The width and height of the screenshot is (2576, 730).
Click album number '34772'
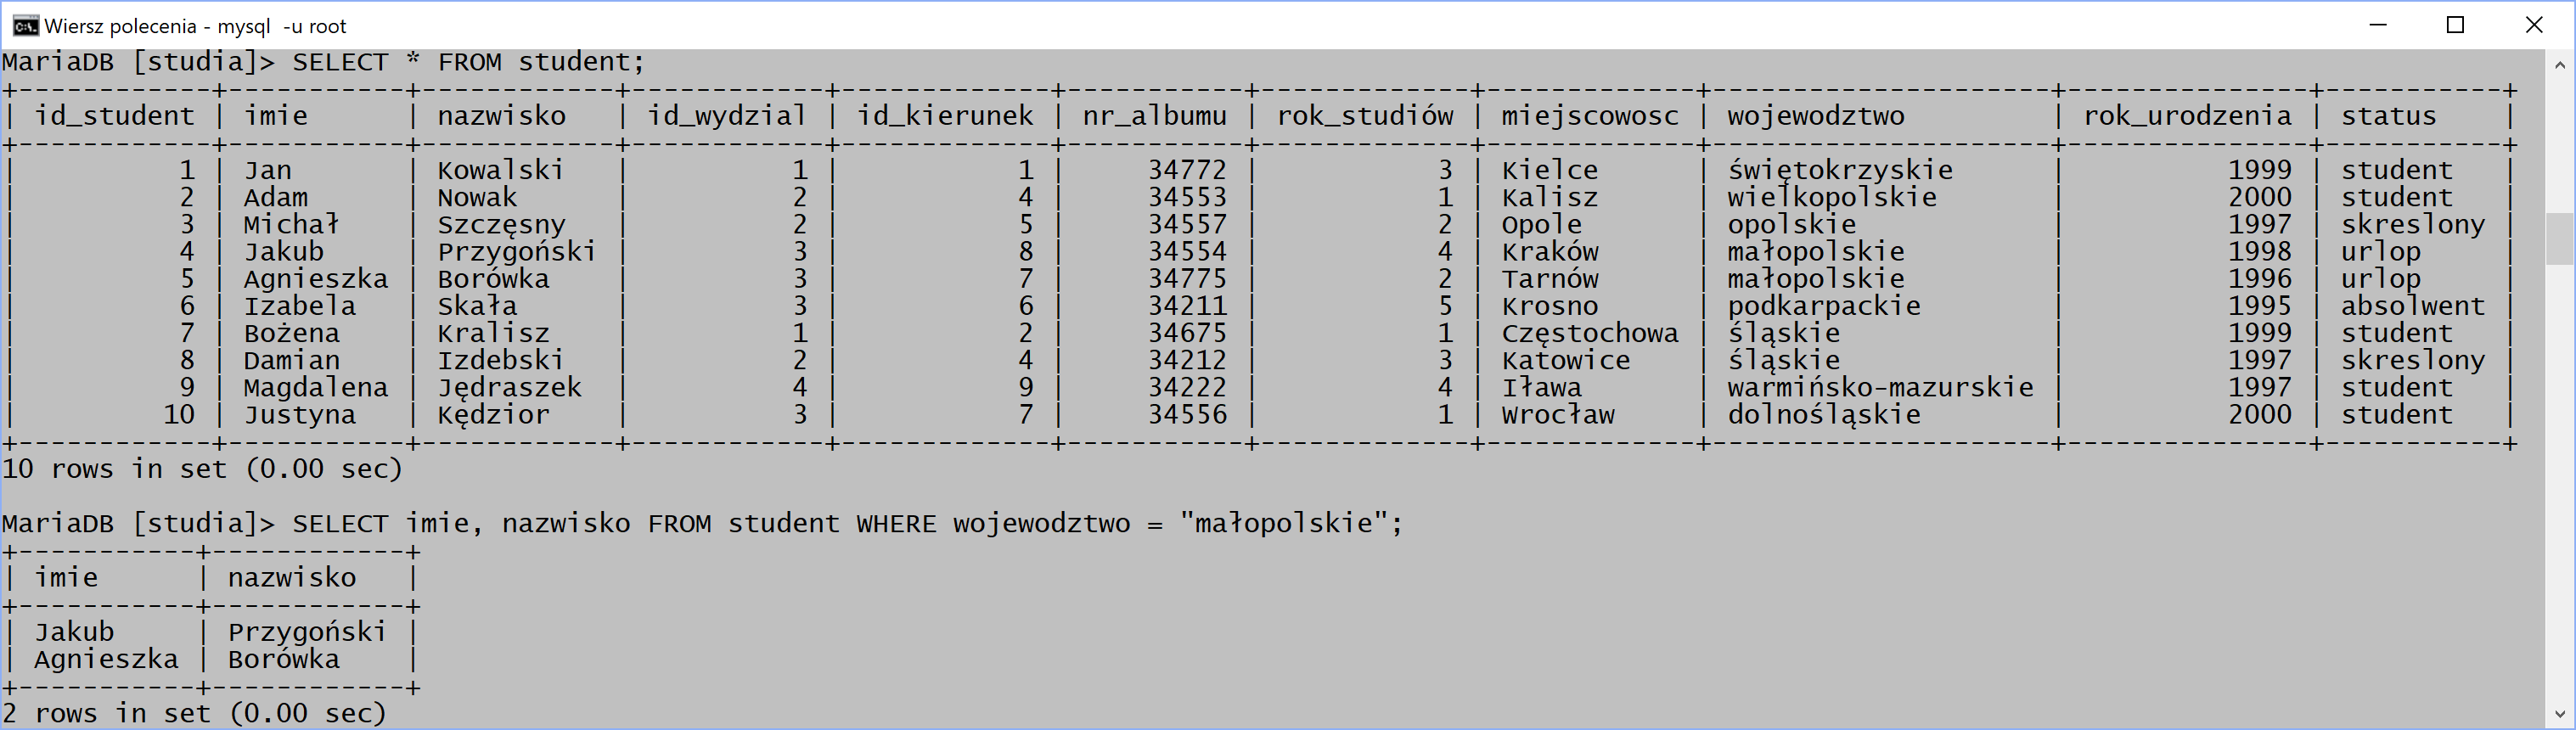click(x=1187, y=170)
